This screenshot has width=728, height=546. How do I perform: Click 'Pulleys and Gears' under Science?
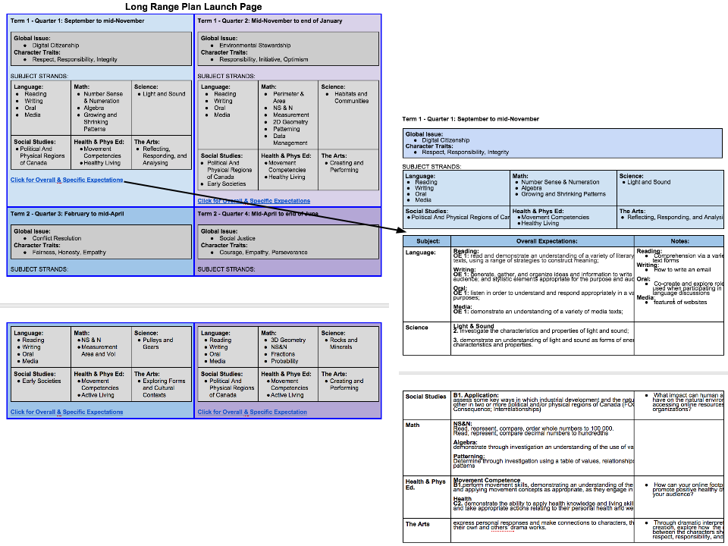(158, 344)
